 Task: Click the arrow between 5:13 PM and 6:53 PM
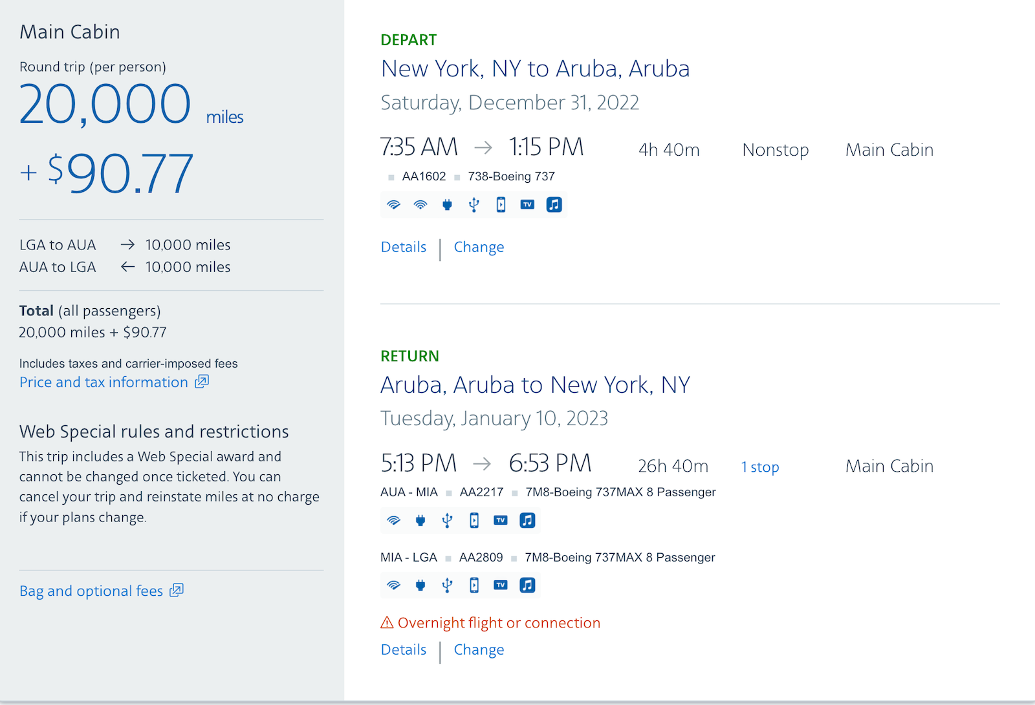point(481,463)
